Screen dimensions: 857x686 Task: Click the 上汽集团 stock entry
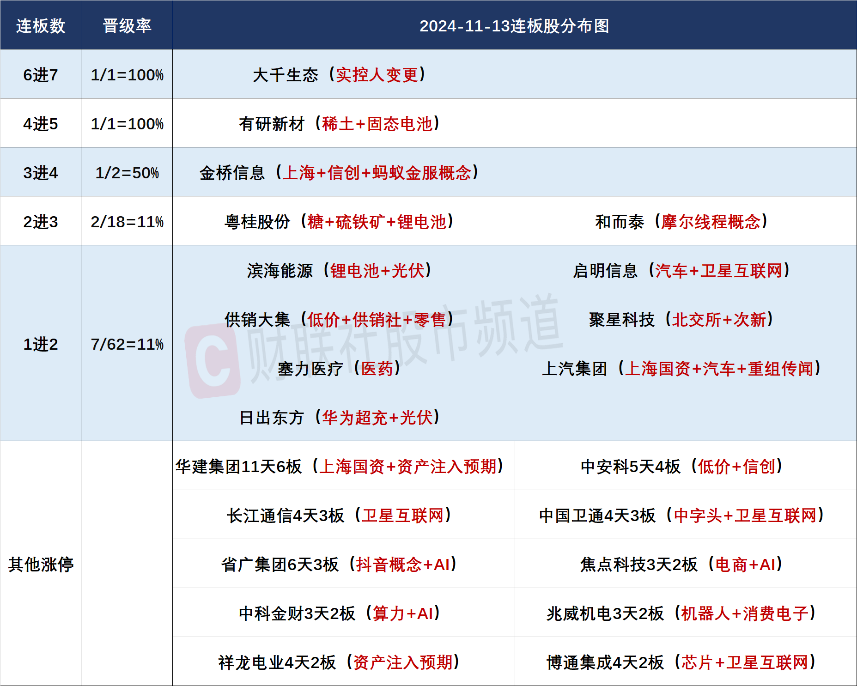[681, 369]
